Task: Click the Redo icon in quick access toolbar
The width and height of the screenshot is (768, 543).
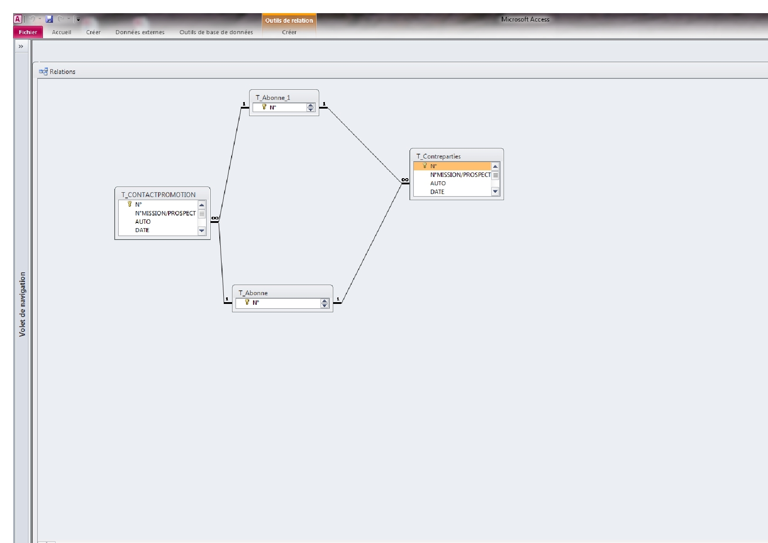Action: (x=61, y=19)
